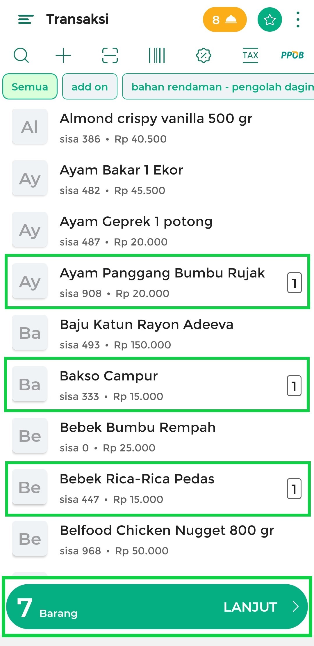Tap Bakso Campur quantity counter
Image resolution: width=314 pixels, height=646 pixels.
[x=294, y=386]
